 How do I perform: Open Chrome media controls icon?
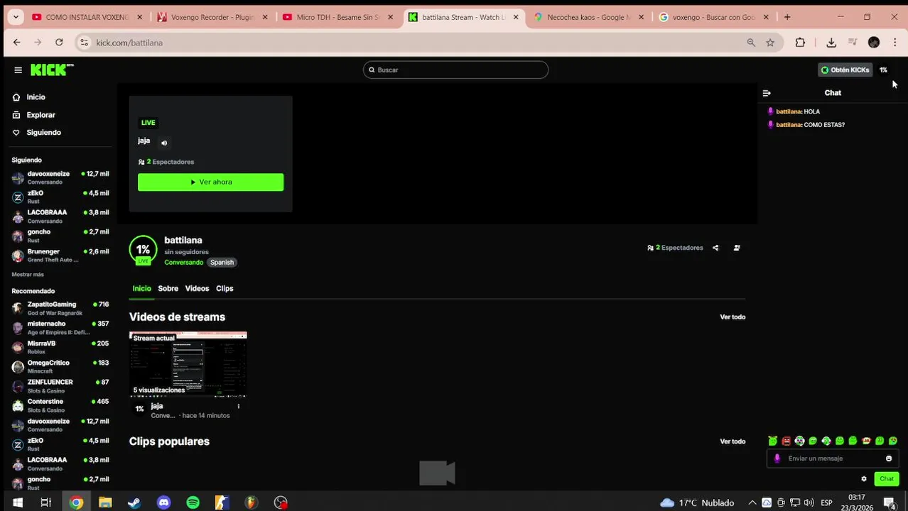pyautogui.click(x=853, y=43)
